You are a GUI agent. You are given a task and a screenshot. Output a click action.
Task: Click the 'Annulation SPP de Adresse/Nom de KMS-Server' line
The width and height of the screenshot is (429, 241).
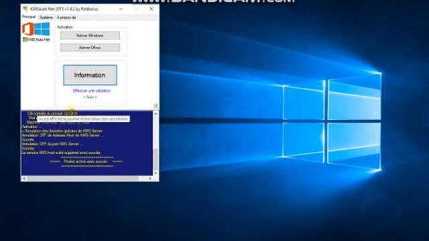click(x=62, y=135)
